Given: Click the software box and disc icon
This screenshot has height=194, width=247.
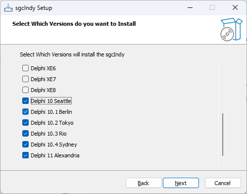Looking at the screenshot, I should [x=231, y=29].
